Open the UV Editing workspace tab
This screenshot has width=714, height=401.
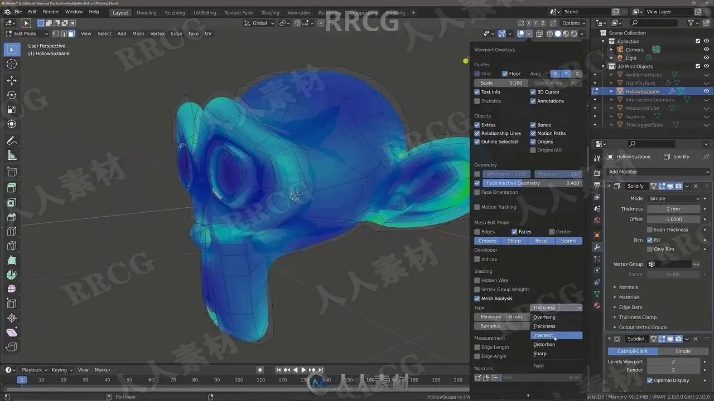204,12
